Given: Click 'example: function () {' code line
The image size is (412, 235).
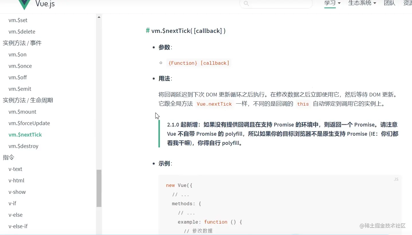Looking at the screenshot, I should (210, 222).
